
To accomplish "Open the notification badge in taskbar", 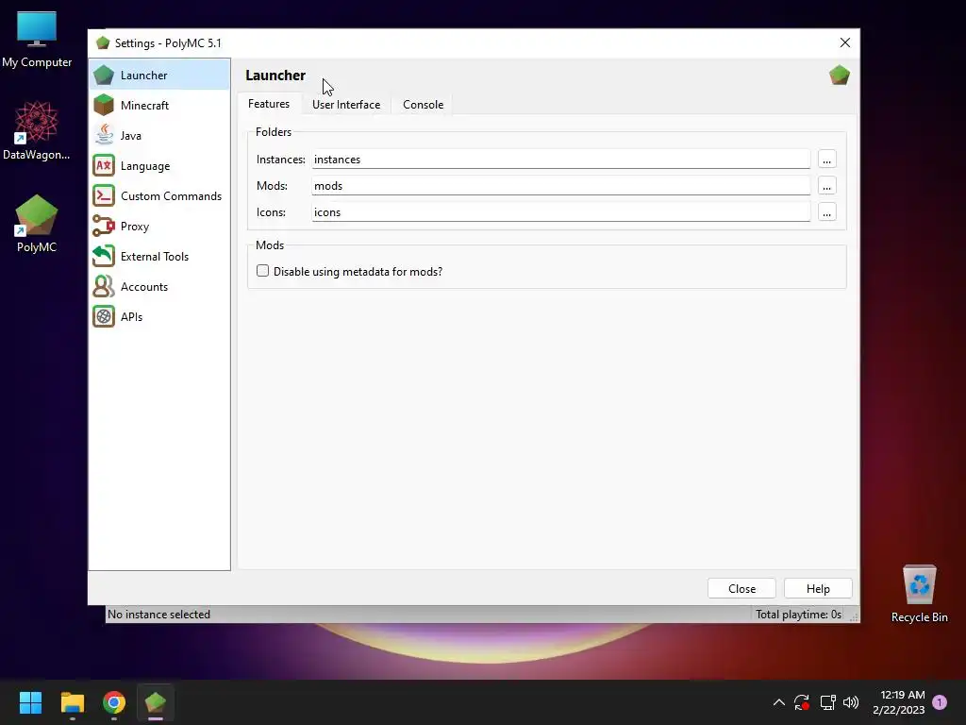I will click(940, 702).
